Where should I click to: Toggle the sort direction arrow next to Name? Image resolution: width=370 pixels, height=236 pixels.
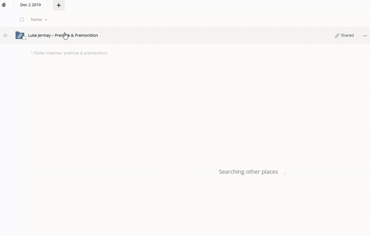46,20
